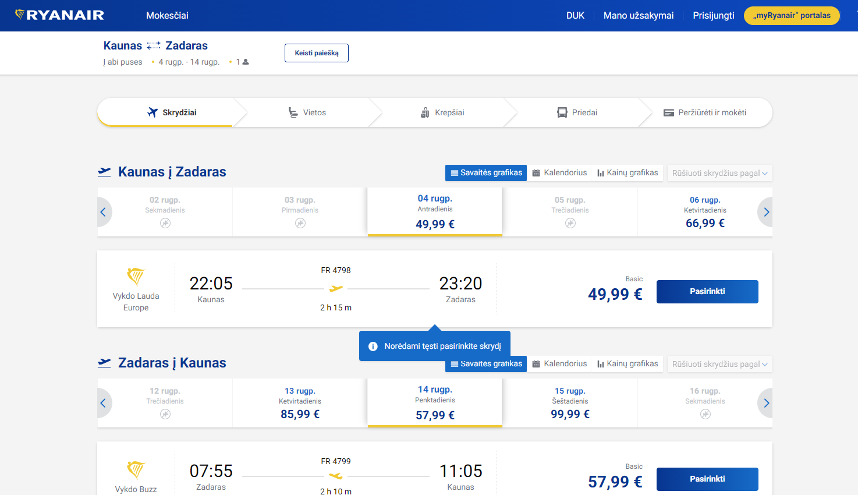Open the Mokesčiai menu item

(x=167, y=16)
